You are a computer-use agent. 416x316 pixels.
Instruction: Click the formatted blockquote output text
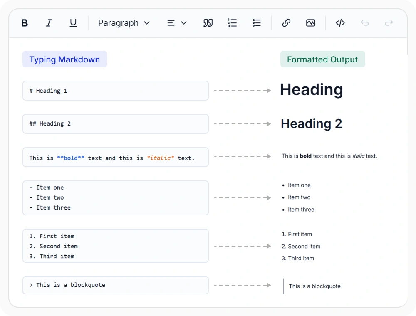(314, 286)
